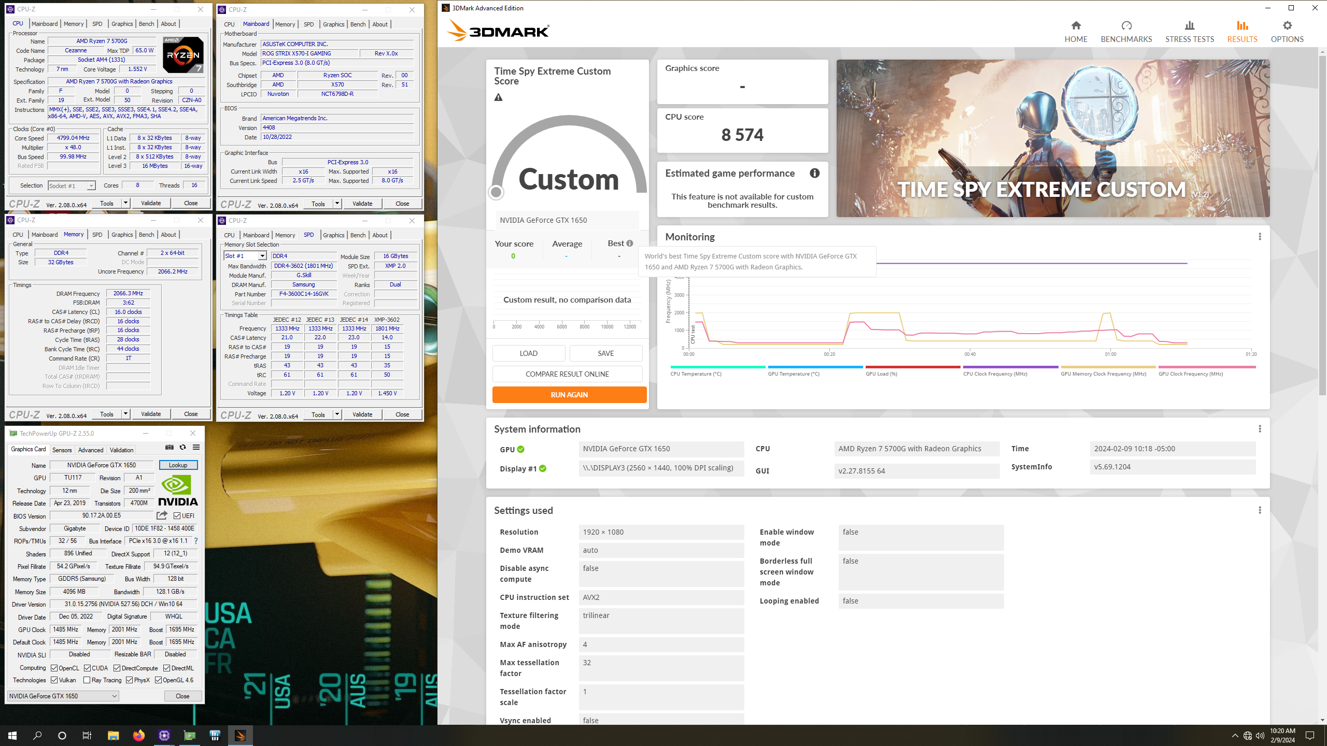This screenshot has height=746, width=1327.
Task: Launch Firefox from taskbar
Action: click(138, 736)
